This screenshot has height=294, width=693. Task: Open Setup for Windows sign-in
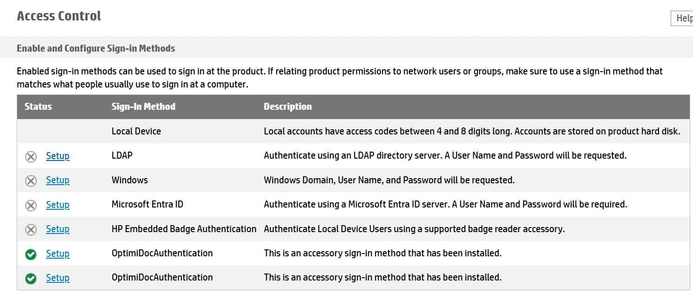click(x=58, y=180)
